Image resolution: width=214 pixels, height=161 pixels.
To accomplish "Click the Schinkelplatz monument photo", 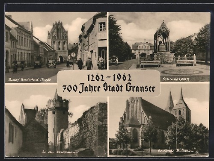I will [x=159, y=47].
